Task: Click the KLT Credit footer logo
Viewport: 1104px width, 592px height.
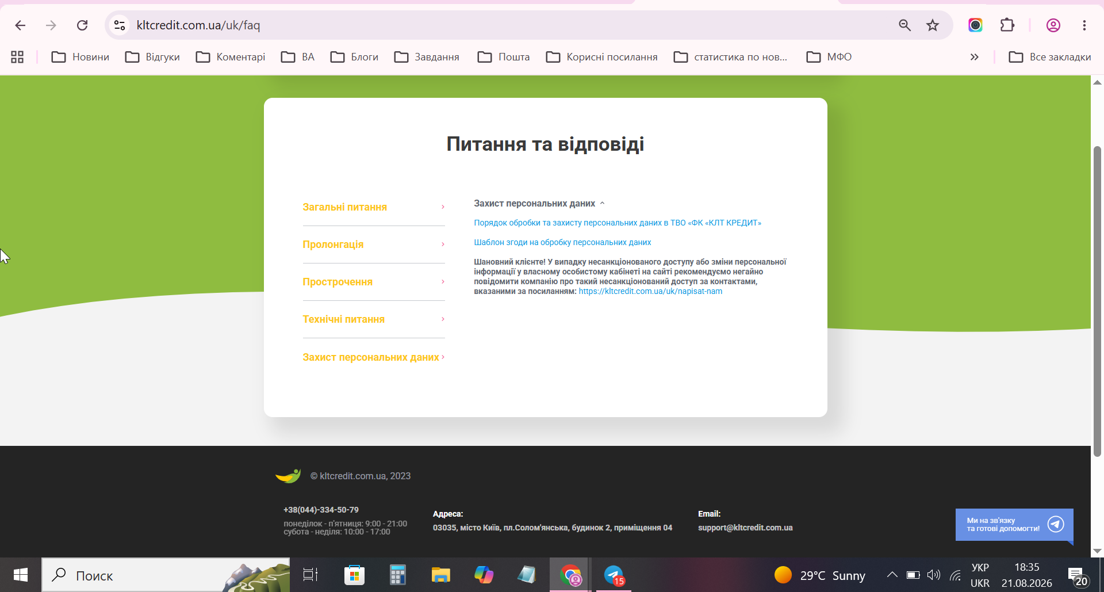Action: coord(288,476)
